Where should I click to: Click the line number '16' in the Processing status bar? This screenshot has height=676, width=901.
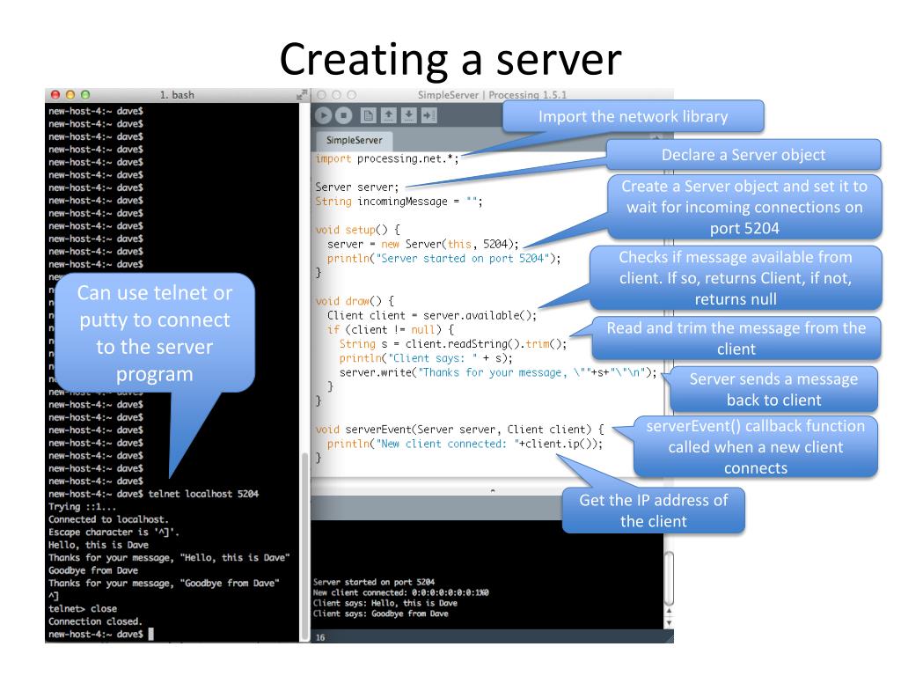click(320, 637)
